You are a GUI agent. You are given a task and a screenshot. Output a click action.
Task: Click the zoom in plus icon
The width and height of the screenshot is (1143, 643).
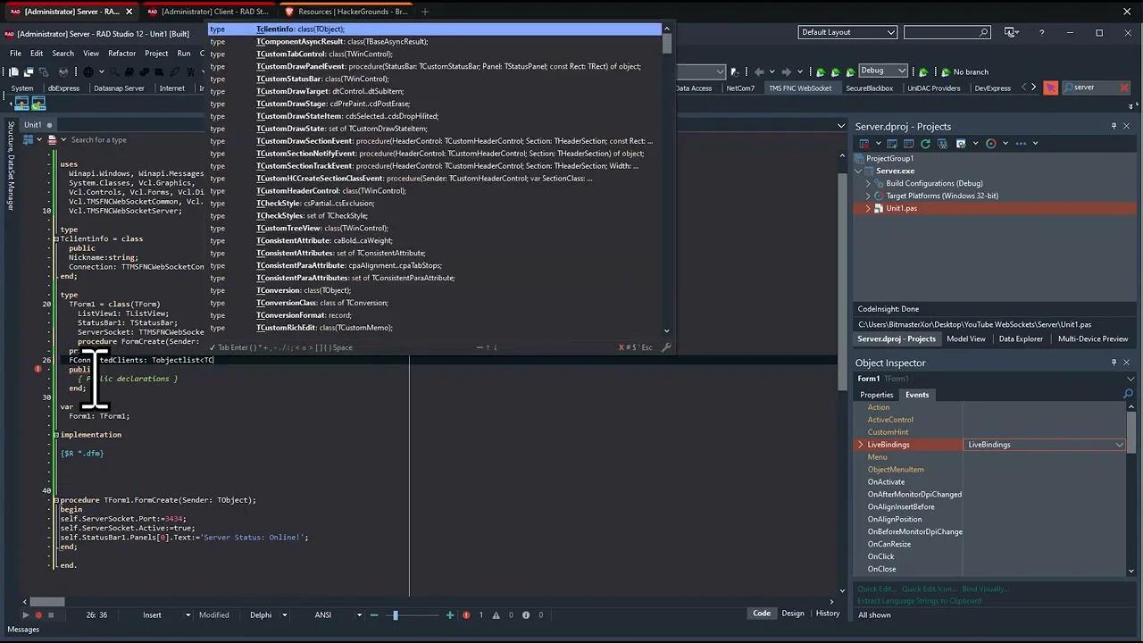click(x=449, y=615)
